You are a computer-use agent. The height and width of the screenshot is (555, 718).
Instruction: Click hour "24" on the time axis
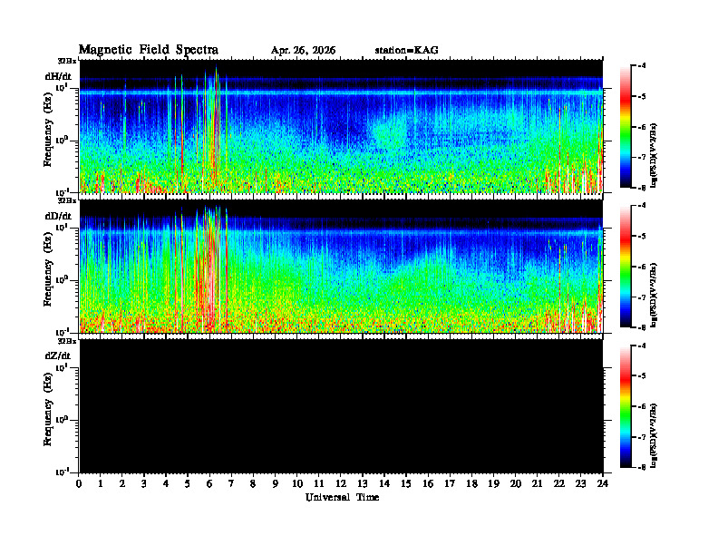pos(603,483)
